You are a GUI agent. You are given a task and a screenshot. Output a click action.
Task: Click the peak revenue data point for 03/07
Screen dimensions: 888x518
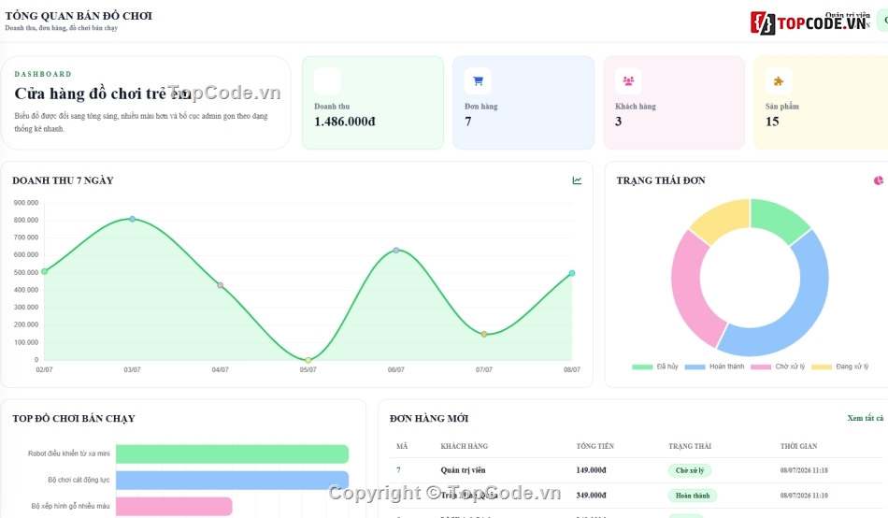[132, 219]
